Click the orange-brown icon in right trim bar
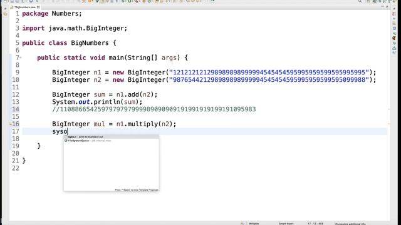This screenshot has width=401, height=225. 394,38
